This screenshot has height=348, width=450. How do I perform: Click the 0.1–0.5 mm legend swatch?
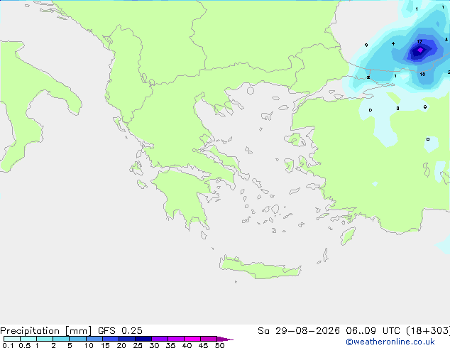coord(12,339)
